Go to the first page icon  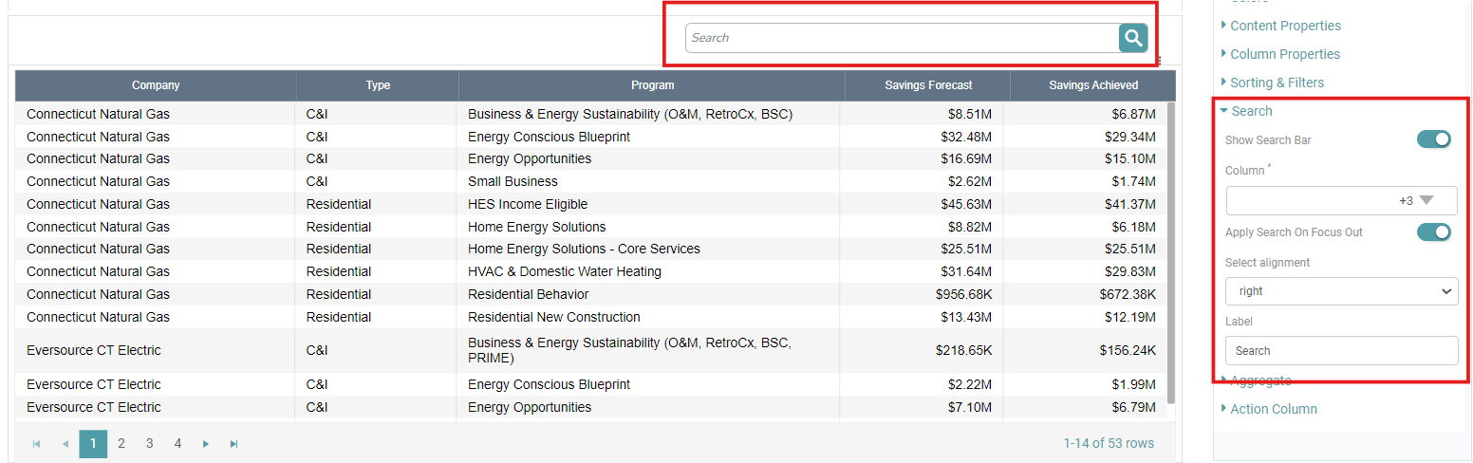[x=37, y=444]
